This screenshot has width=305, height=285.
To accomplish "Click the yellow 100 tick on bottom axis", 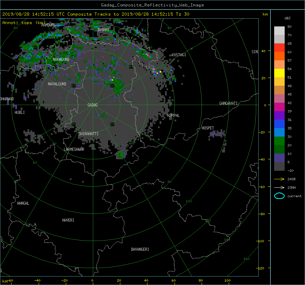I will pos(227,281).
